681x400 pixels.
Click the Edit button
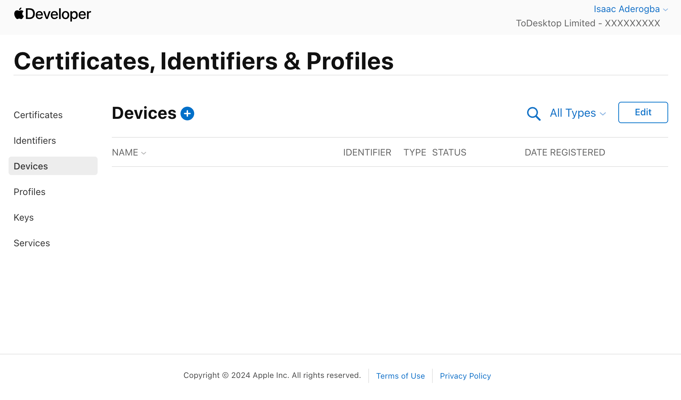click(x=643, y=112)
